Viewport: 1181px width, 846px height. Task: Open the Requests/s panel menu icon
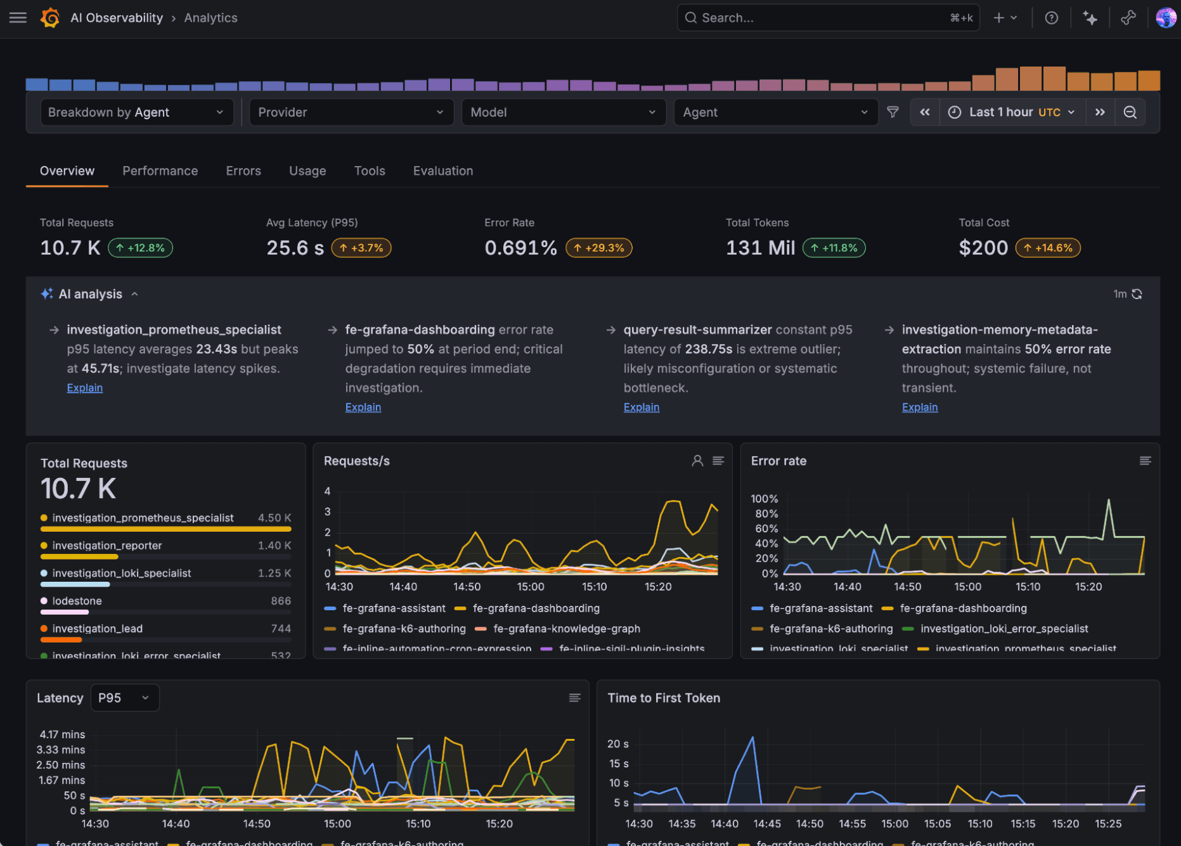(x=718, y=460)
